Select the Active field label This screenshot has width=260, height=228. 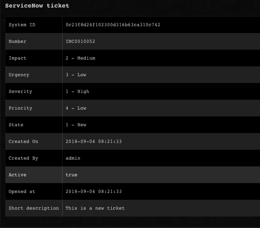17,175
